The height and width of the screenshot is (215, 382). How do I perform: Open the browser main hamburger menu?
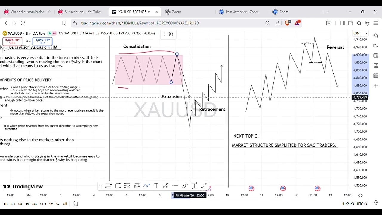[376, 23]
